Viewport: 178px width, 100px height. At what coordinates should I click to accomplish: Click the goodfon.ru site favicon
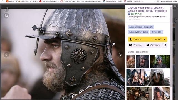point(129,14)
